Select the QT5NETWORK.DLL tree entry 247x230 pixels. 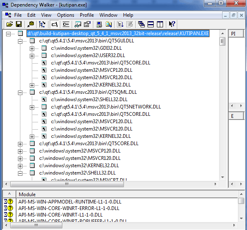point(106,107)
